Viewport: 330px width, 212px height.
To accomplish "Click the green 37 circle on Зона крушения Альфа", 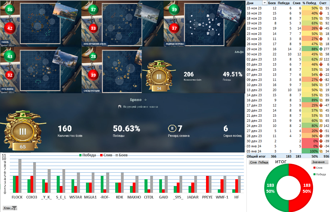I will point(93,9).
